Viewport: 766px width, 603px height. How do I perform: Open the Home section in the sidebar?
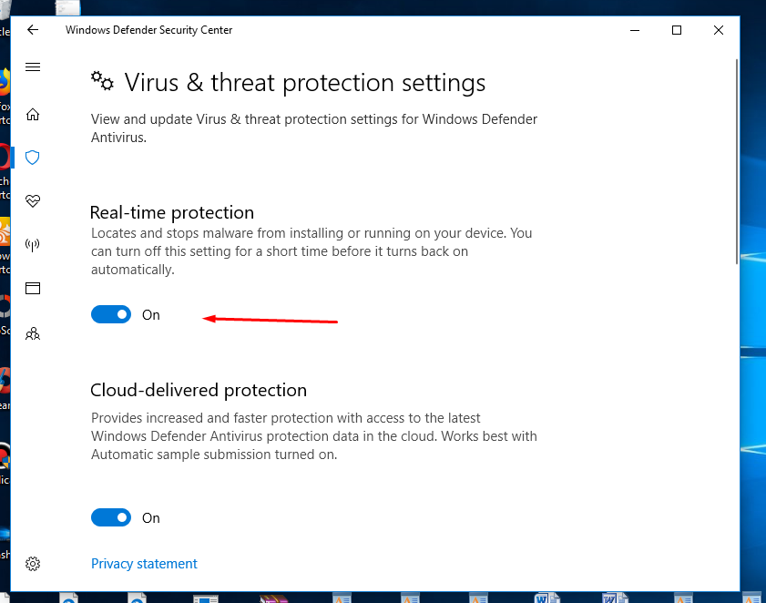[x=33, y=115]
